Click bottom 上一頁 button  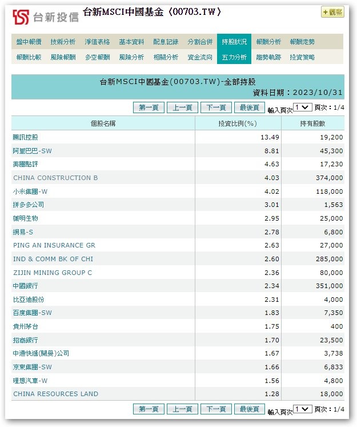[x=182, y=409]
